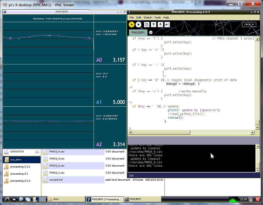The image size is (263, 205).
Task: Click the Export Application icon
Action: pos(167,24)
